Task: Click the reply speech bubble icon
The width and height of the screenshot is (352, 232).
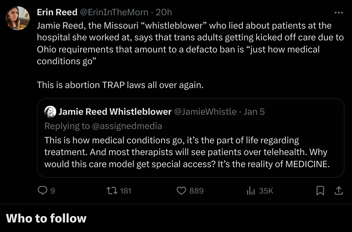Action: [x=42, y=190]
